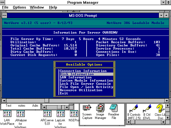Open the MS-DOS Prompt control menu box
This screenshot has width=171, height=128.
click(x=5, y=16)
